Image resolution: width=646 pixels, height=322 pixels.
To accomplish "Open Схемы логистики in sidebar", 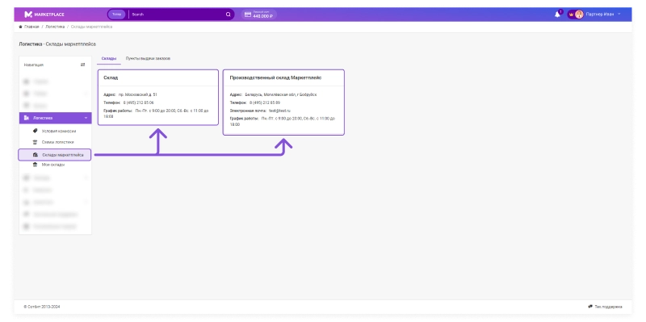I will [x=57, y=142].
